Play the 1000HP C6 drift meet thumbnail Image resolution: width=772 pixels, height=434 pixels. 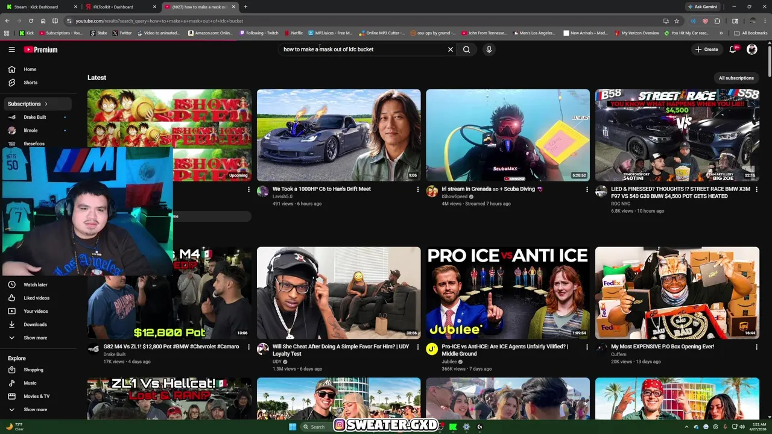pyautogui.click(x=338, y=135)
